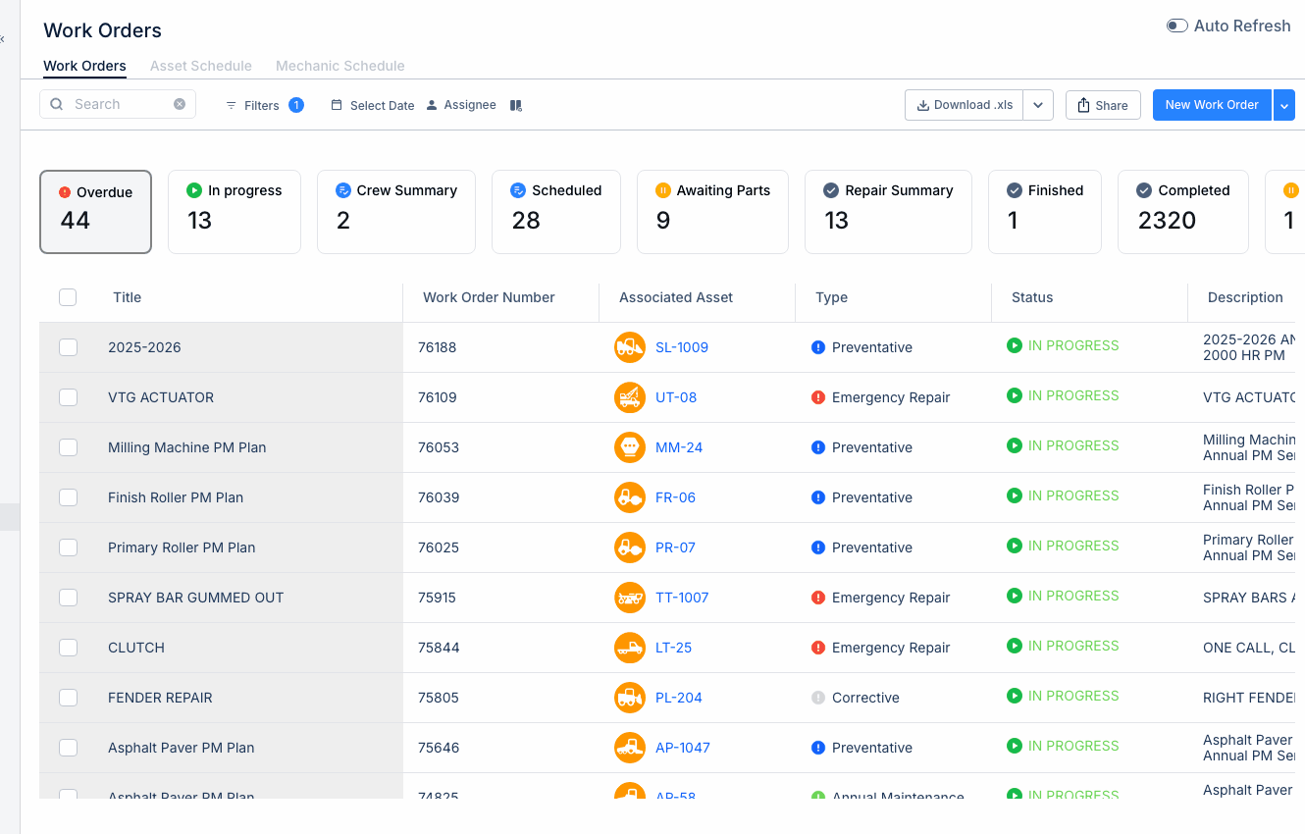Click the Emergency Repair icon for SPRAY BAR GUMMED OUT

point(818,598)
